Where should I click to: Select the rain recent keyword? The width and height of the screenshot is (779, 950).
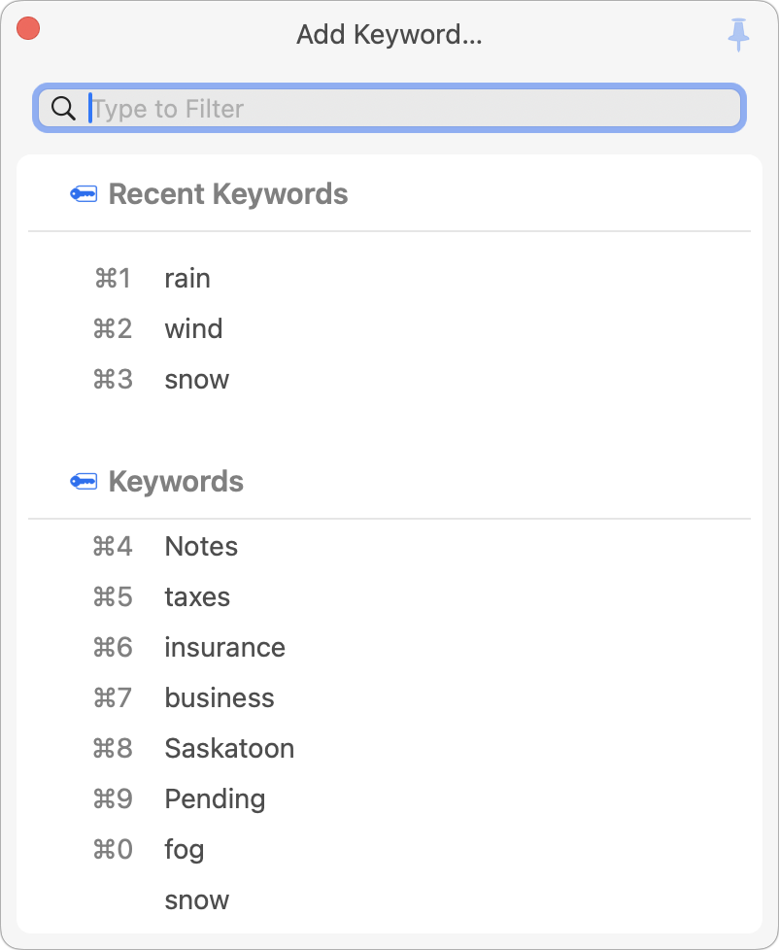point(187,279)
